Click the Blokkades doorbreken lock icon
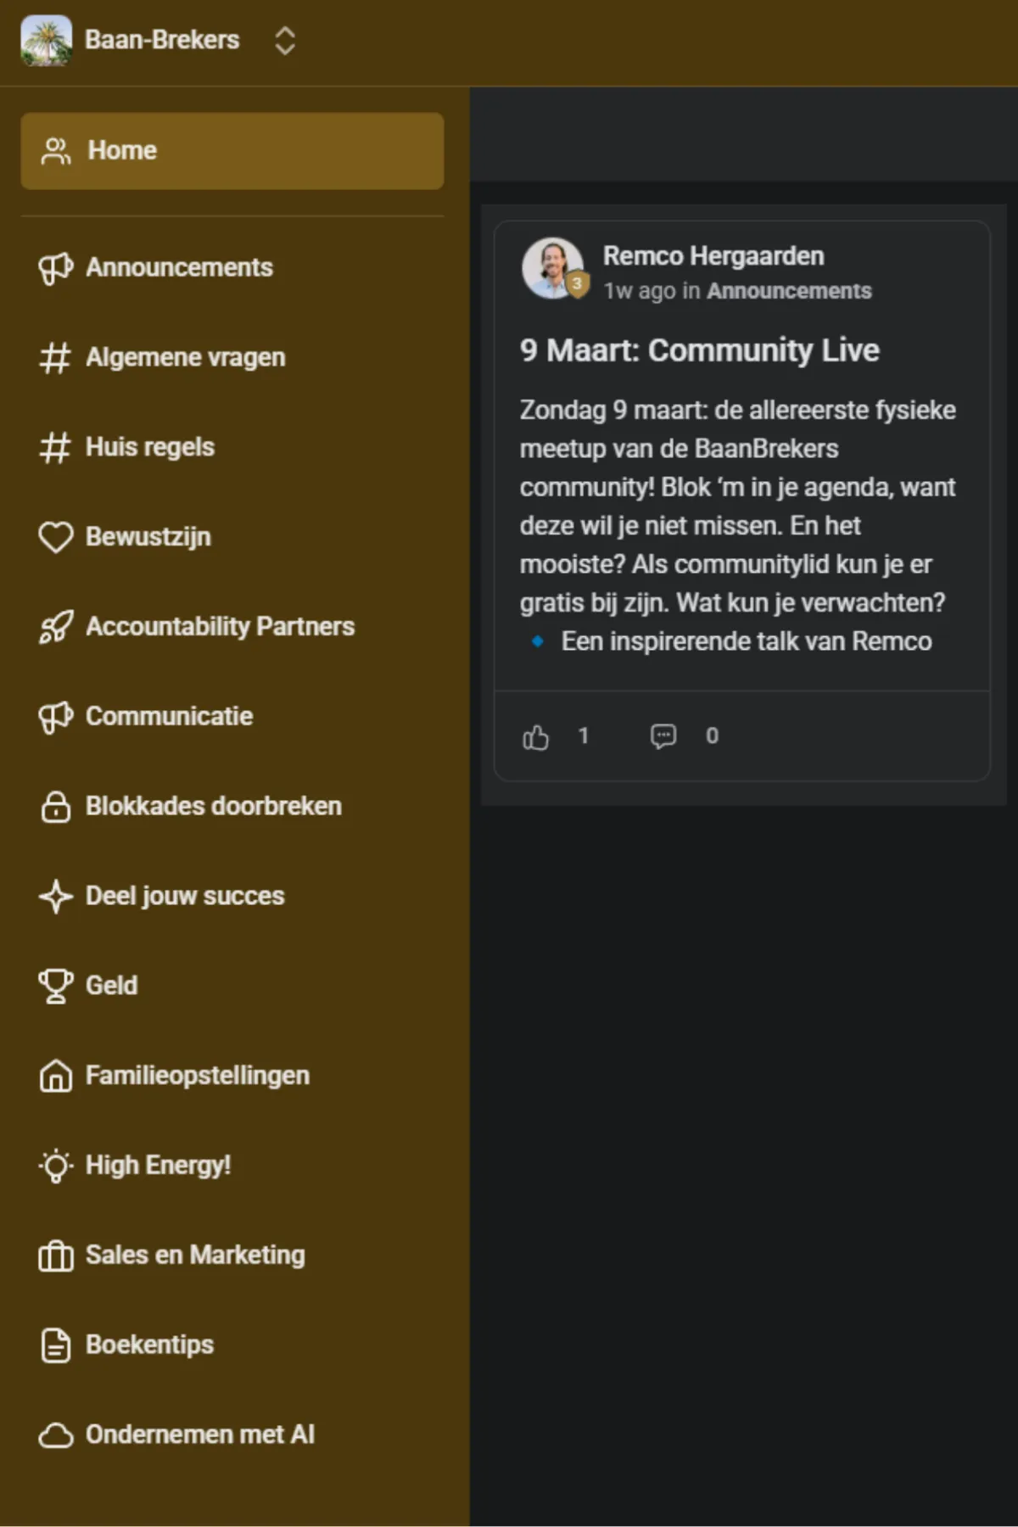 tap(56, 807)
